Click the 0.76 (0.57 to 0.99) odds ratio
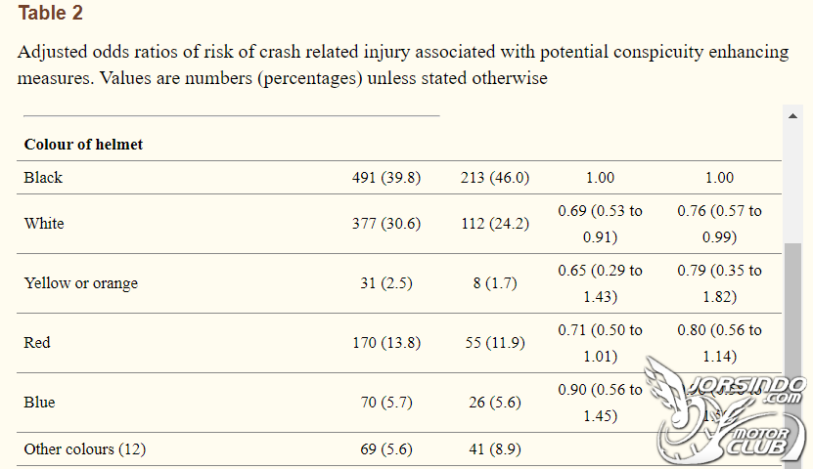Screen dimensions: 813x469 (719, 224)
